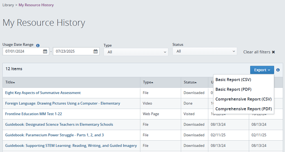Select Downloaded status in Supporting STEM Learning row
Image resolution: width=285 pixels, height=152 pixels.
pyautogui.click(x=194, y=146)
